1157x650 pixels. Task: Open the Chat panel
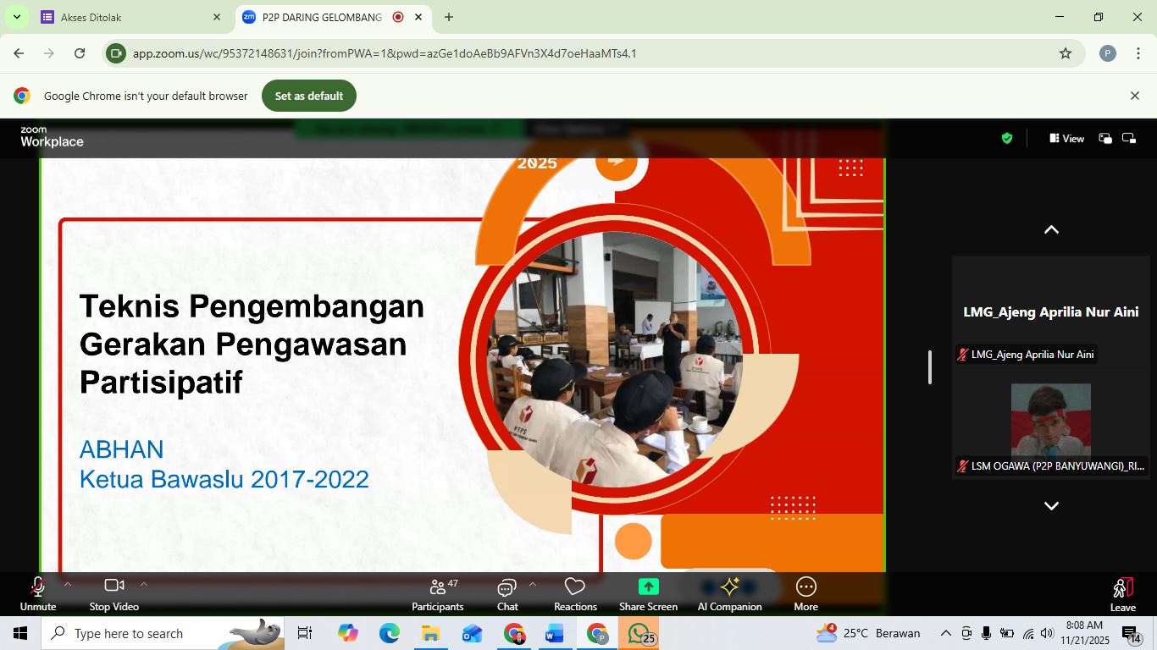click(x=507, y=594)
